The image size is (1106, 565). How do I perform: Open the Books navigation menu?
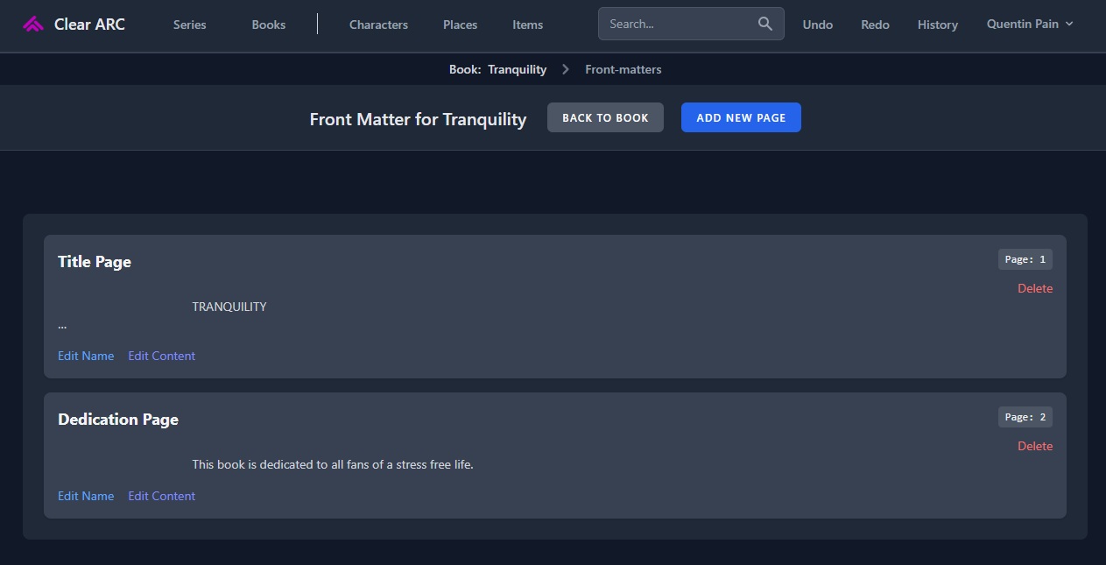click(268, 25)
